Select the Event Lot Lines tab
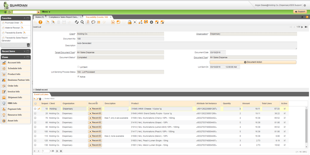The width and height of the screenshot is (310, 155). click(x=41, y=94)
